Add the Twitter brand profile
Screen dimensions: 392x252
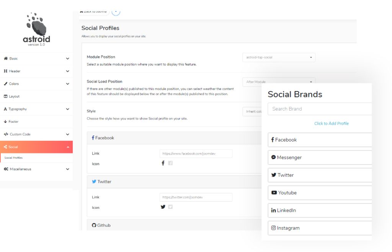(x=320, y=175)
